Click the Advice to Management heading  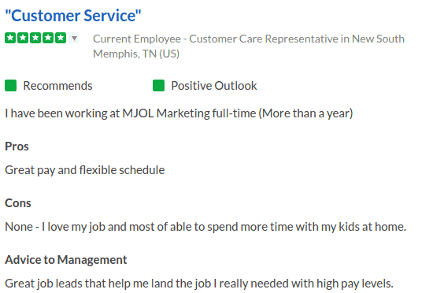point(66,260)
